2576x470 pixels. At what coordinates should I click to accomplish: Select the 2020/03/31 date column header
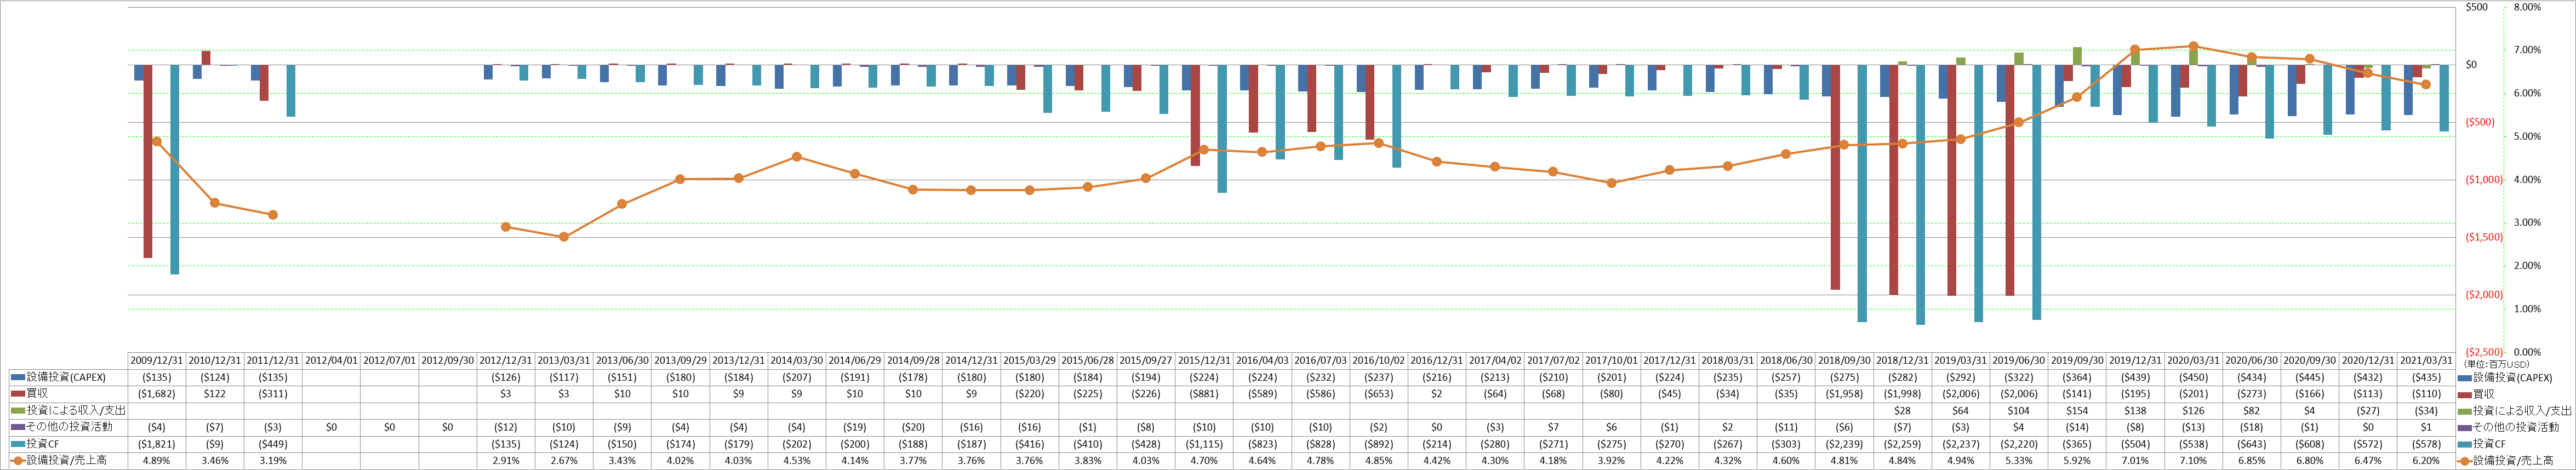pos(2193,361)
